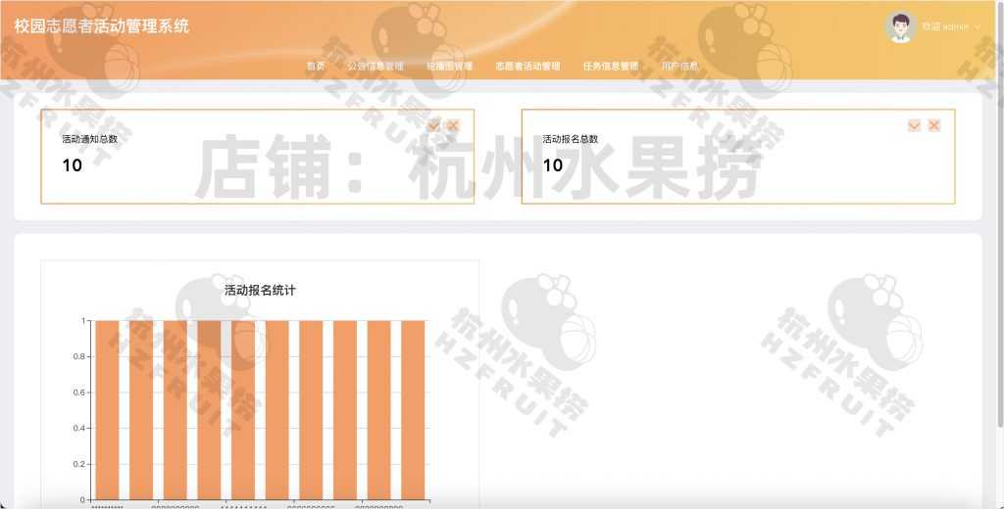The width and height of the screenshot is (1004, 509).
Task: Close the 活动通知总数 card
Action: coord(453,125)
